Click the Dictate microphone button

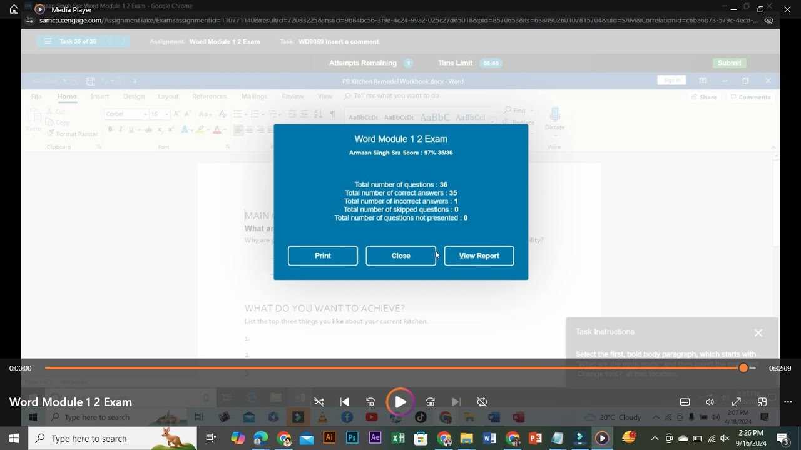(x=554, y=118)
